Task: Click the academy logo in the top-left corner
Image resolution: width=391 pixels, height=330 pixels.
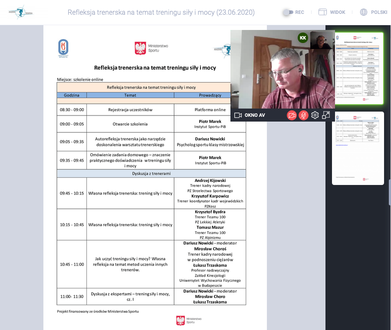Action: click(x=20, y=12)
